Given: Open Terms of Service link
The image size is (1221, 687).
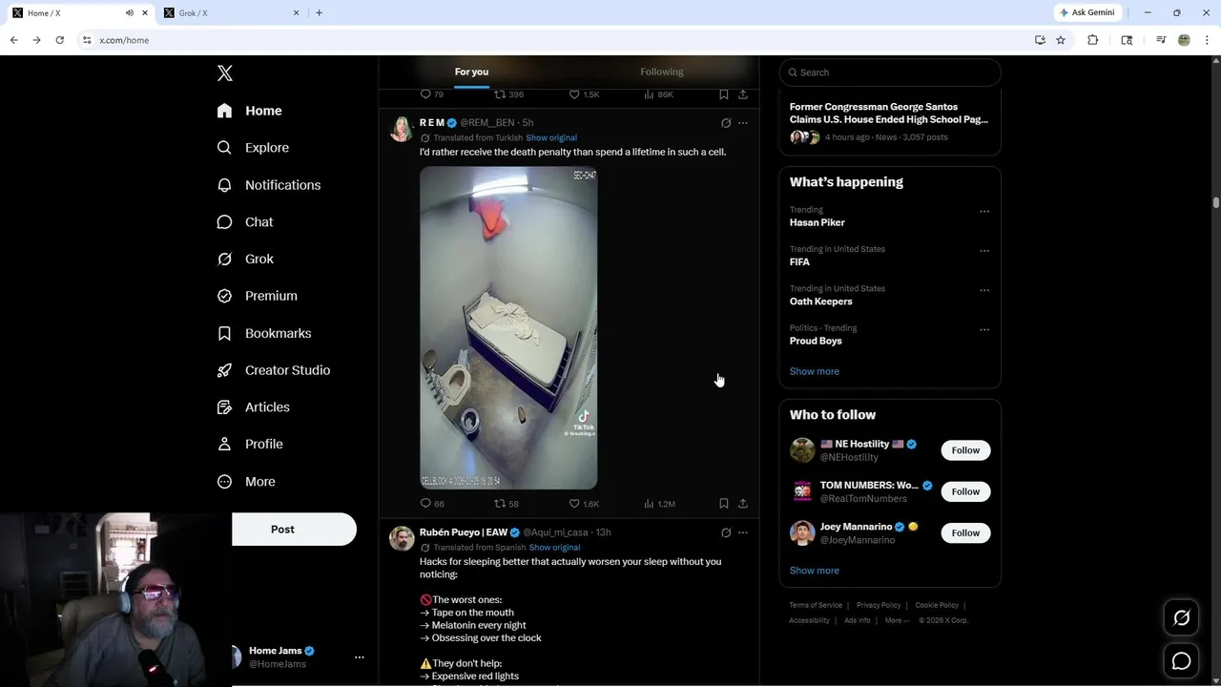Looking at the screenshot, I should click(816, 605).
